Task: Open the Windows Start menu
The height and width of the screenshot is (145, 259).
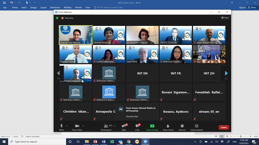Action: point(4,141)
